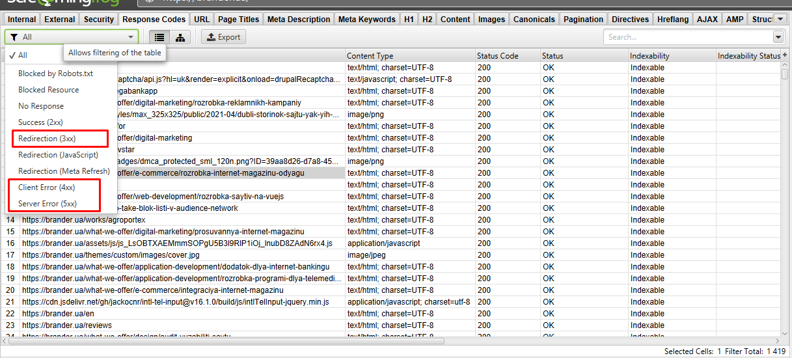Click into the Search input field
The width and height of the screenshot is (792, 358).
687,37
